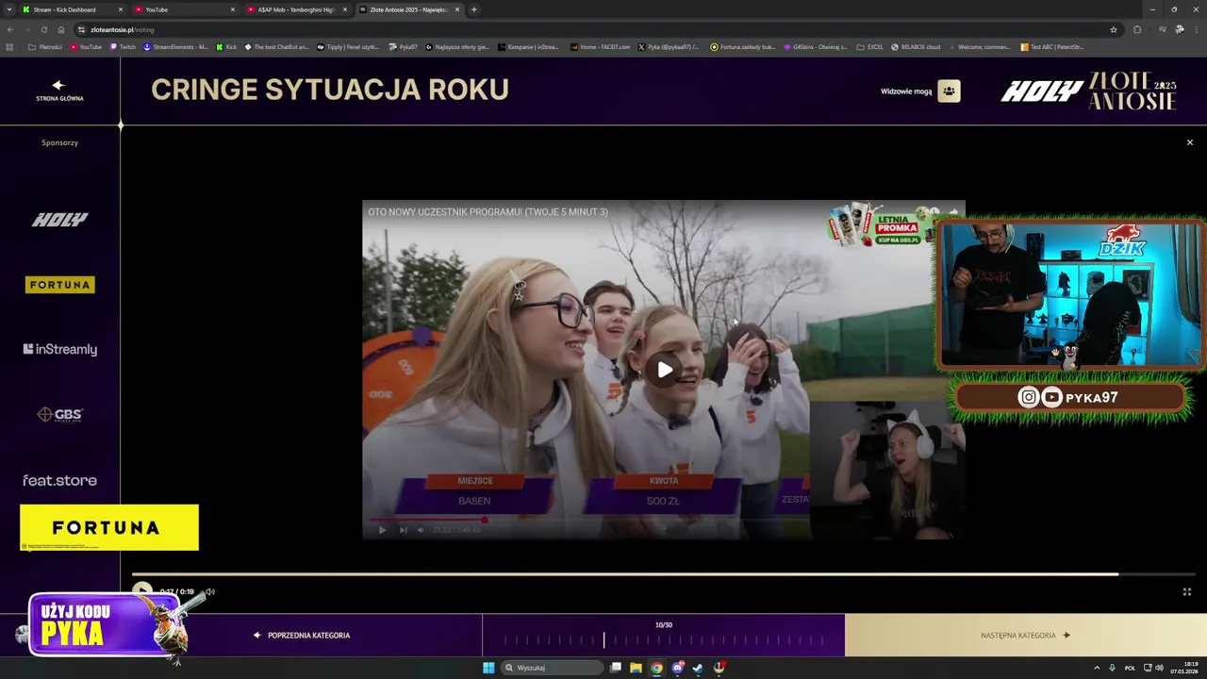Screen dimensions: 1207x679
Task: Close the video overlay with X
Action: (1189, 142)
